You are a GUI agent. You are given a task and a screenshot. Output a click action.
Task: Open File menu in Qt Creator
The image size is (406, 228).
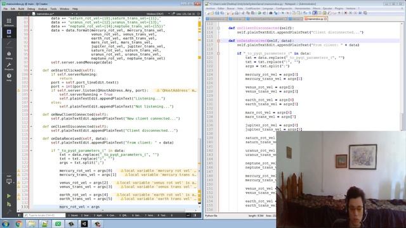click(x=6, y=9)
